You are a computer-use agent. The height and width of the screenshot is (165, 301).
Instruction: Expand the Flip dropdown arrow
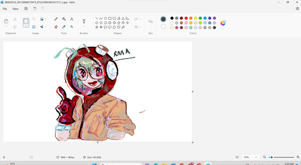46,27
